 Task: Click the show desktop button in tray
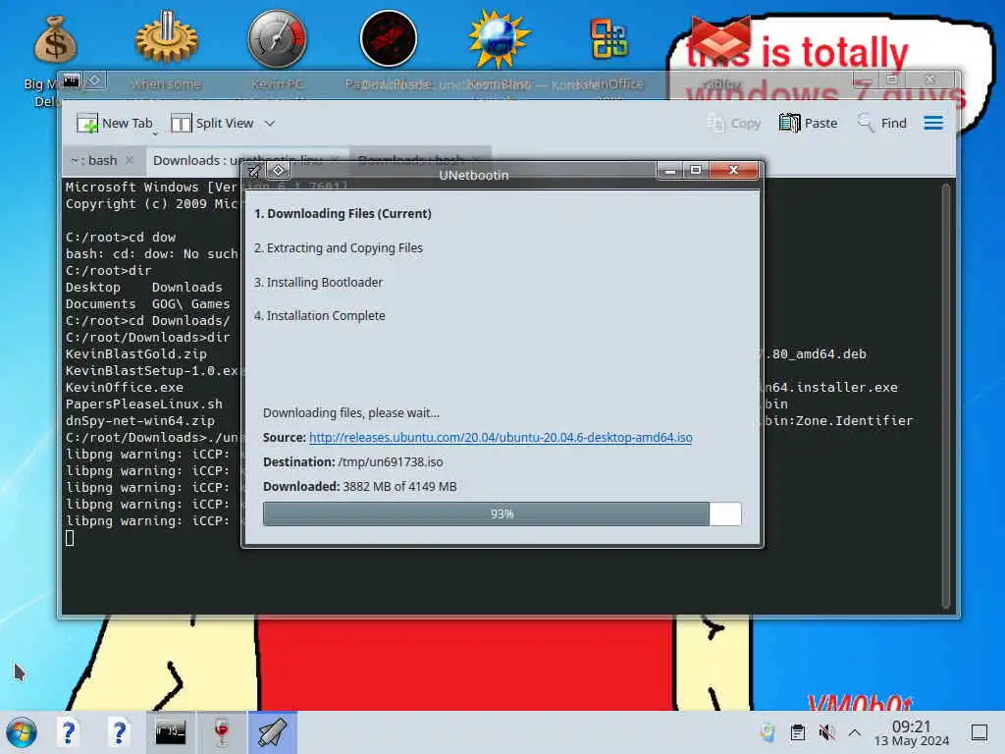[979, 732]
